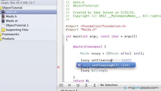
Task: Click the Foundation/Foundation.h import text
Action: pyautogui.click(x=103, y=26)
